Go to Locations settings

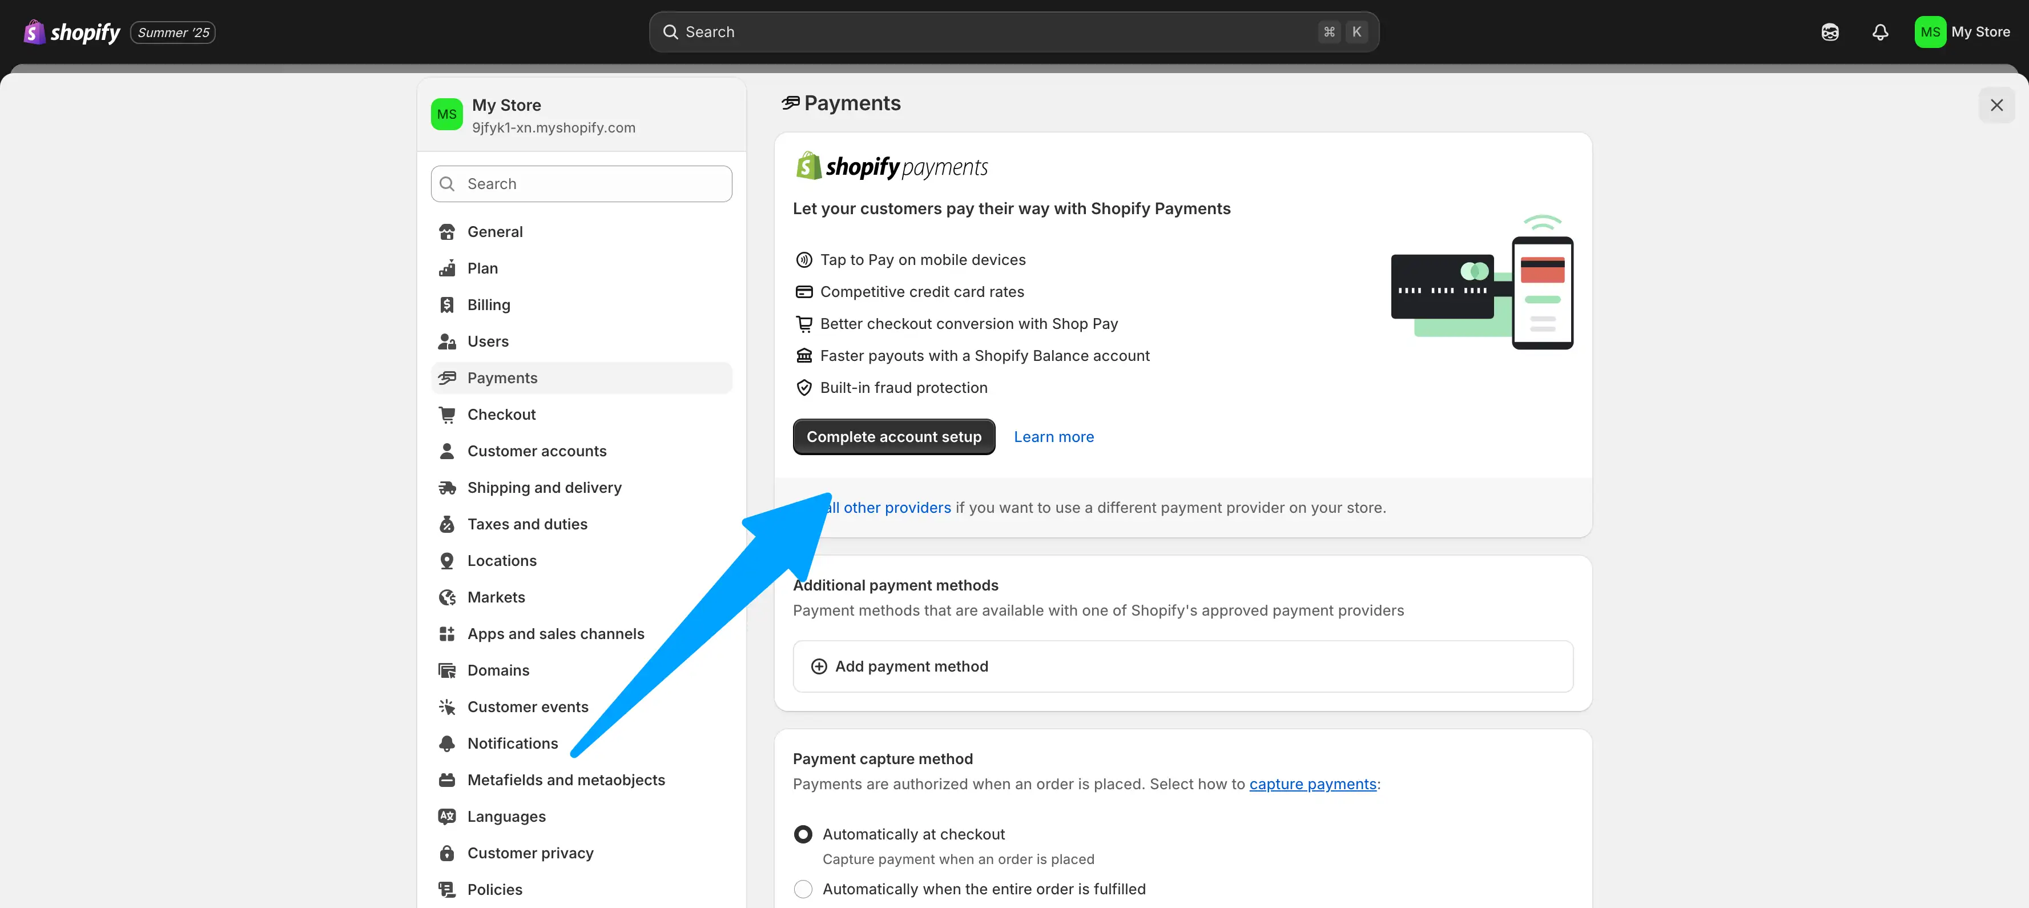coord(581,560)
